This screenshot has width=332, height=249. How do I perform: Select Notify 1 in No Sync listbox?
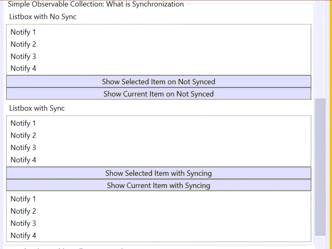click(159, 32)
